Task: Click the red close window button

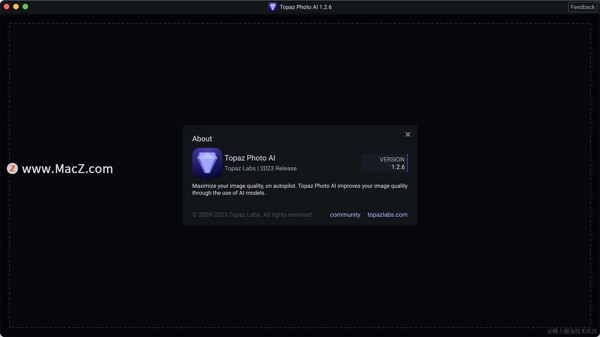Action: click(7, 7)
